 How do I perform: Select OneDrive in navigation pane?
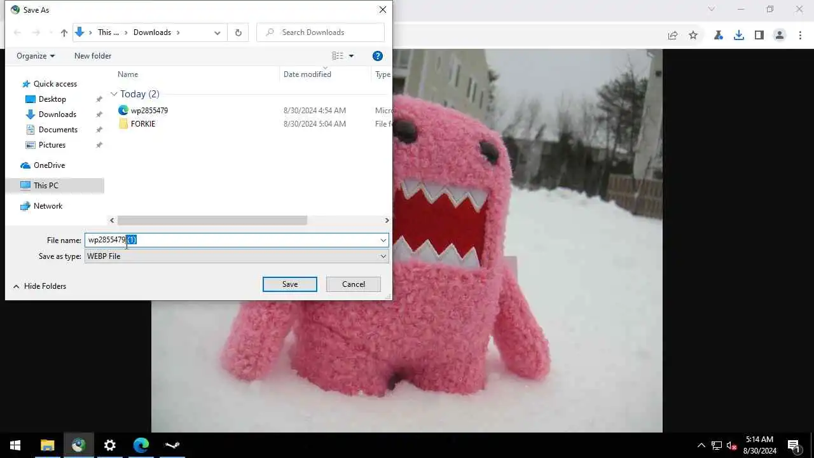coord(49,165)
